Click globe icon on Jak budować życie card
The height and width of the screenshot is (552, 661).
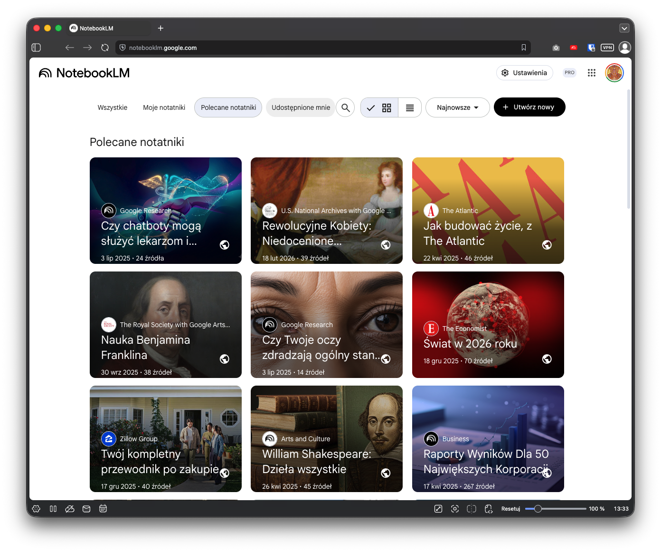click(x=547, y=245)
